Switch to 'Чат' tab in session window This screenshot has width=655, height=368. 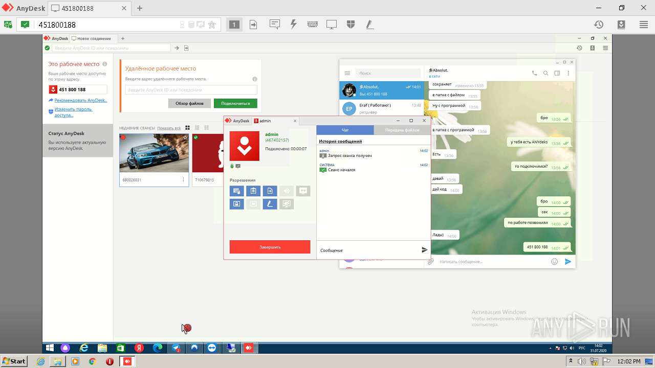[345, 130]
